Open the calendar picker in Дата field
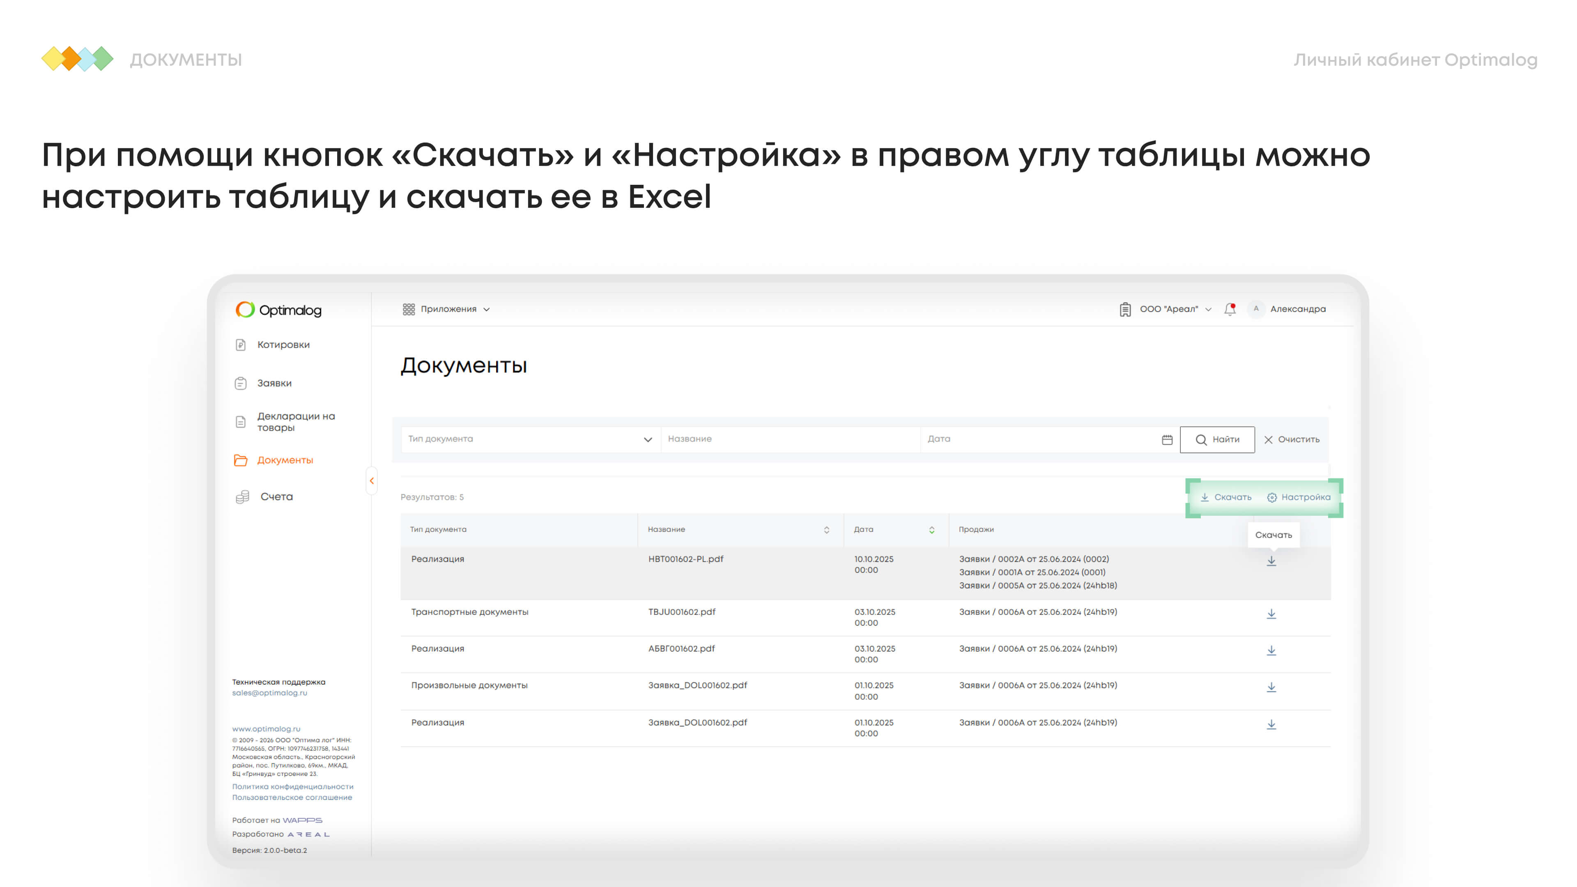This screenshot has width=1577, height=887. (1167, 439)
